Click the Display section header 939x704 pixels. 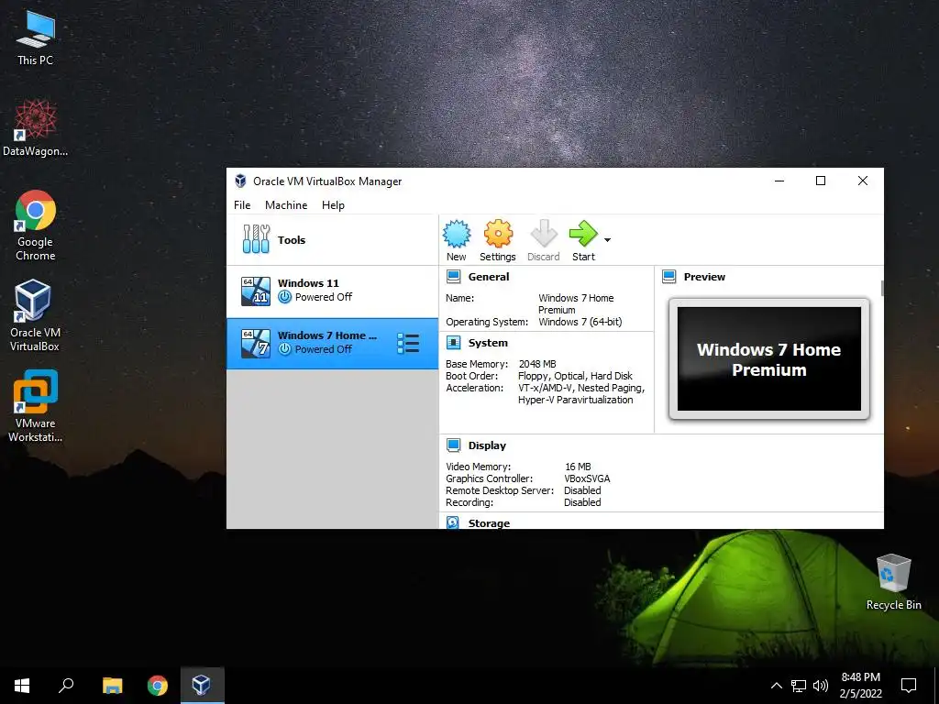(x=487, y=445)
